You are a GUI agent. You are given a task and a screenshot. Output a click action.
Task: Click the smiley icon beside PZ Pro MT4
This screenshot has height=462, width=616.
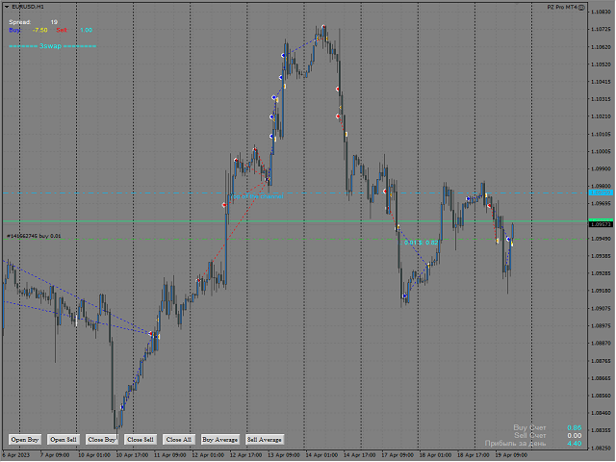click(x=581, y=8)
